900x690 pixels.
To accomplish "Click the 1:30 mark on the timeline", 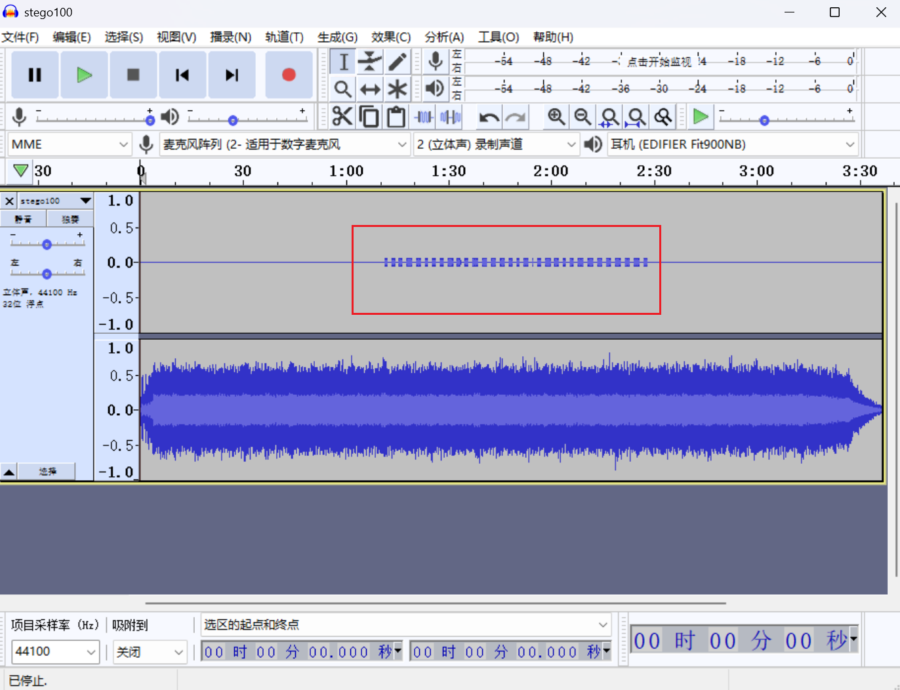I will point(449,171).
